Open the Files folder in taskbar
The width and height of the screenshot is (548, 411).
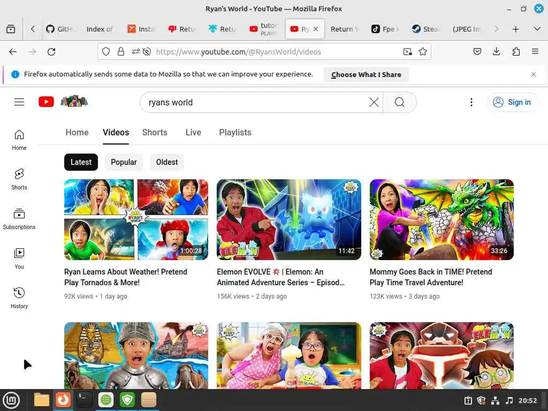tap(42, 400)
